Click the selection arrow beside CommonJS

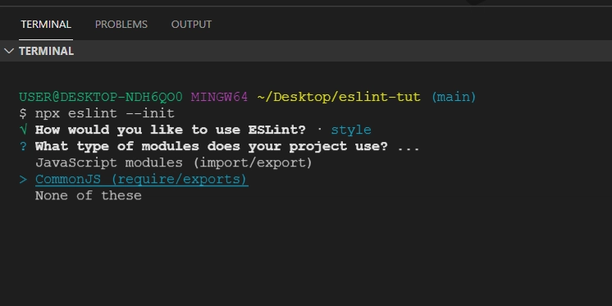coord(23,179)
